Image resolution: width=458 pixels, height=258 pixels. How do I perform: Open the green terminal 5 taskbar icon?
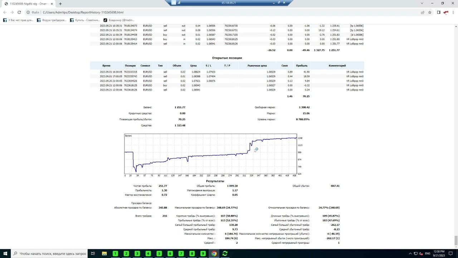coord(159,253)
